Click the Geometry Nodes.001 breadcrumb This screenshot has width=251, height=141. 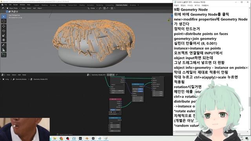(39, 79)
